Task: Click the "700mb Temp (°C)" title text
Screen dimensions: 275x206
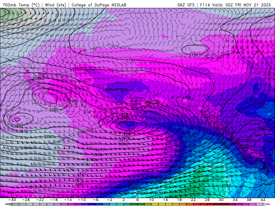Action: coord(21,5)
